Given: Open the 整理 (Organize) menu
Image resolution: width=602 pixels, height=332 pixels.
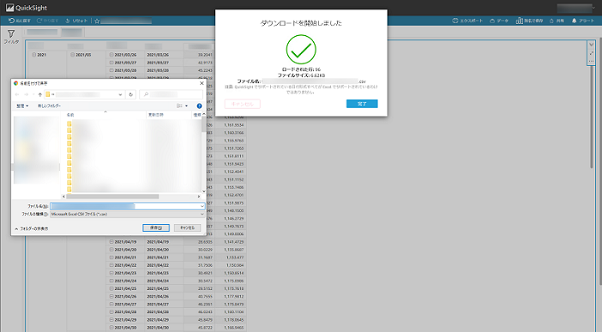Looking at the screenshot, I should (x=22, y=106).
